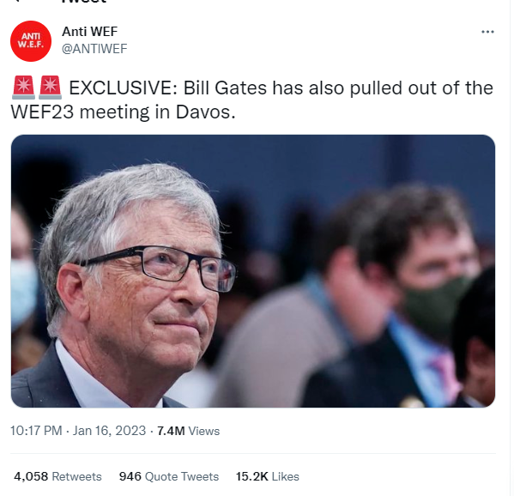Screen dimensions: 514x496
Task: Open the three-dot more options menu
Action: click(487, 32)
